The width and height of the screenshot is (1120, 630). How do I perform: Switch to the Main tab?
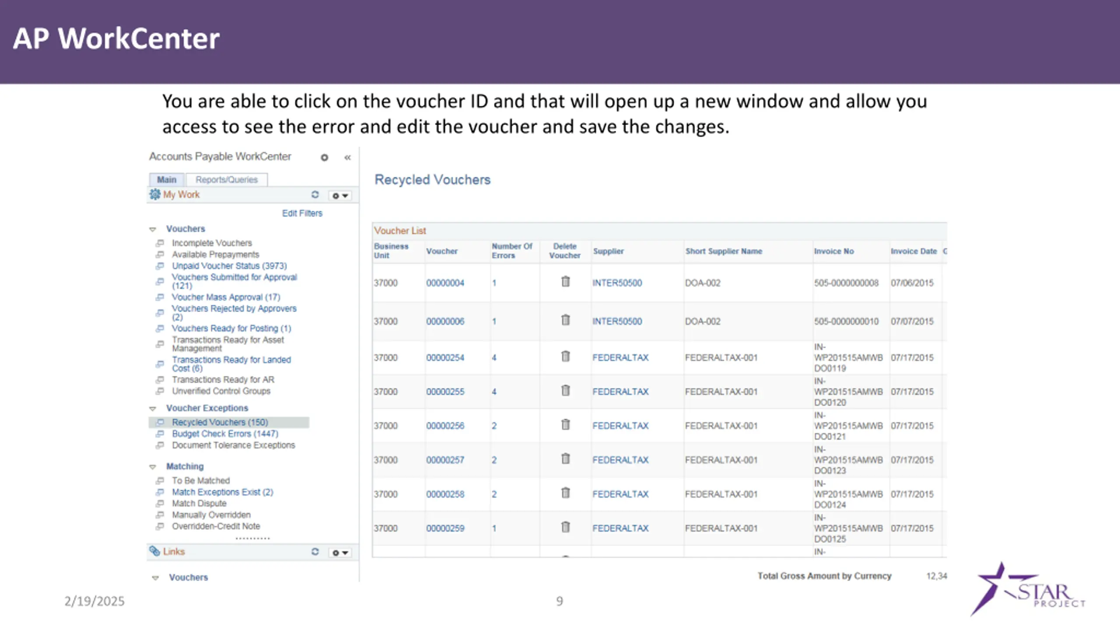167,180
